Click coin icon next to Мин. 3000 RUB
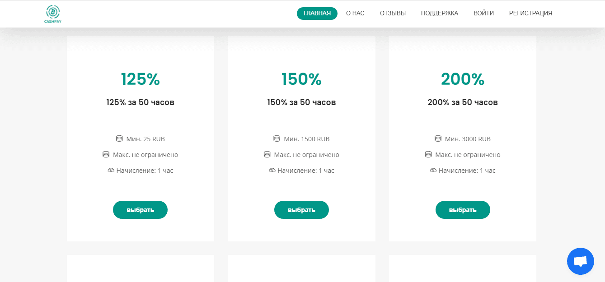Image resolution: width=605 pixels, height=282 pixels. click(x=438, y=139)
